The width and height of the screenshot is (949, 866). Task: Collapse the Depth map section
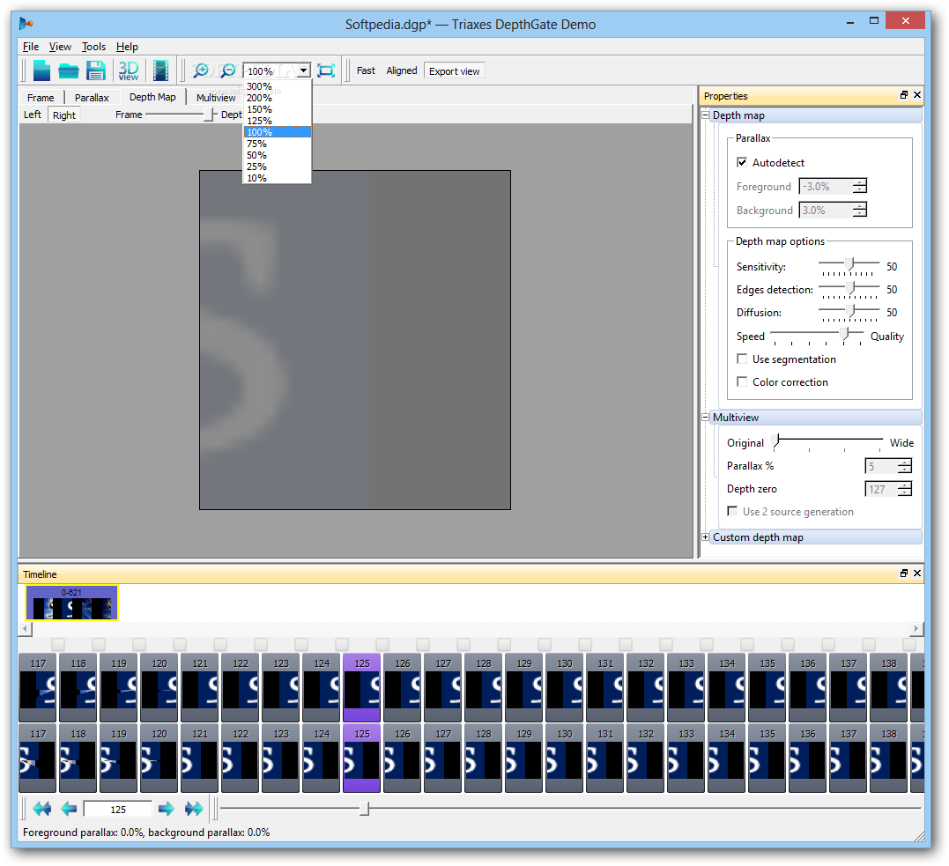click(705, 115)
